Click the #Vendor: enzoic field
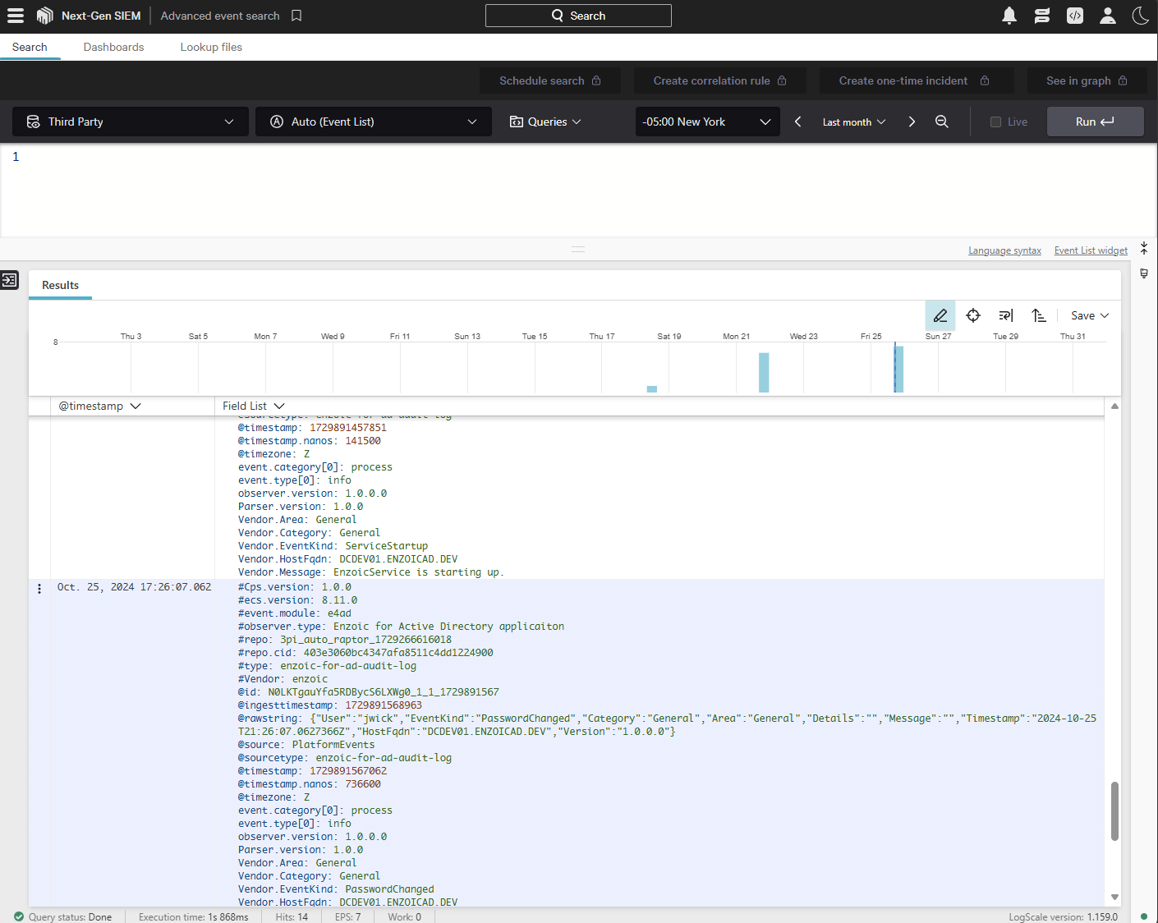 click(283, 679)
